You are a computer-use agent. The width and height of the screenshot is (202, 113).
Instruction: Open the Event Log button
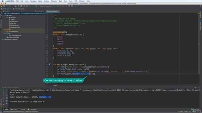click(x=195, y=109)
